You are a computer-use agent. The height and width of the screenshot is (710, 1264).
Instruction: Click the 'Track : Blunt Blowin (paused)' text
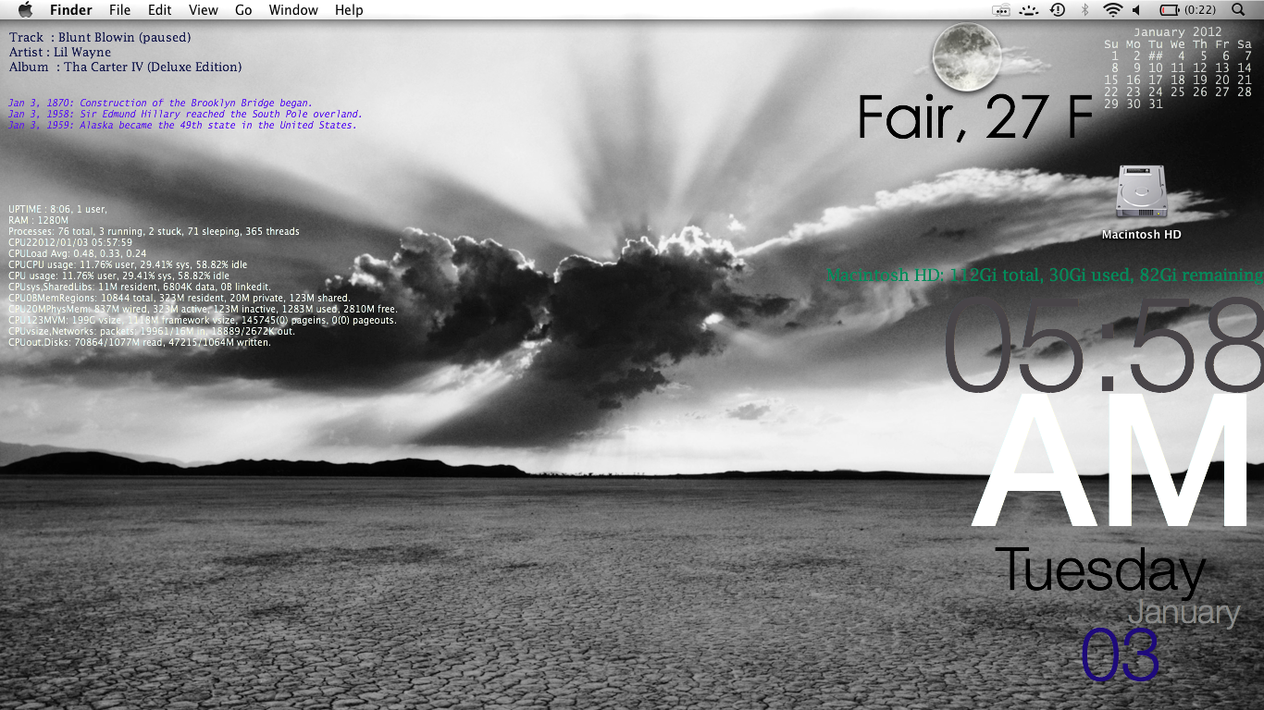(x=100, y=38)
